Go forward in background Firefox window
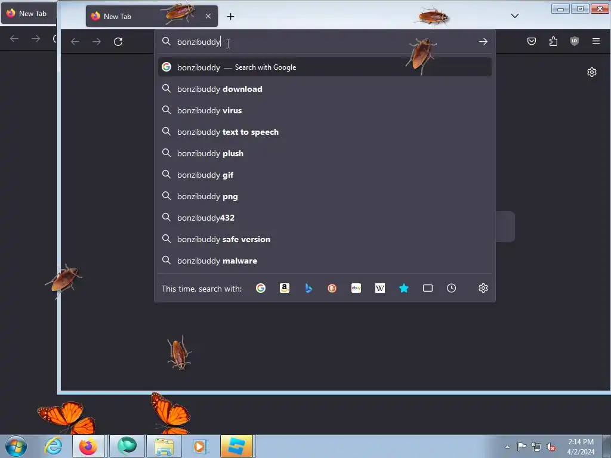The width and height of the screenshot is (611, 458). (x=36, y=39)
